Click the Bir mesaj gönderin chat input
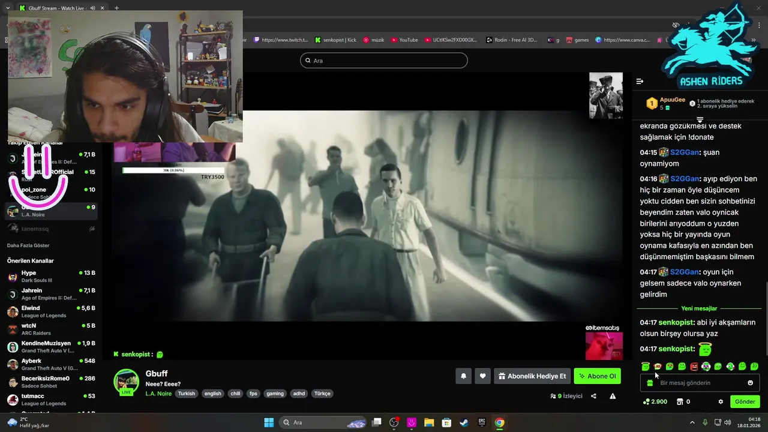Viewport: 768px width, 432px height. [x=700, y=383]
